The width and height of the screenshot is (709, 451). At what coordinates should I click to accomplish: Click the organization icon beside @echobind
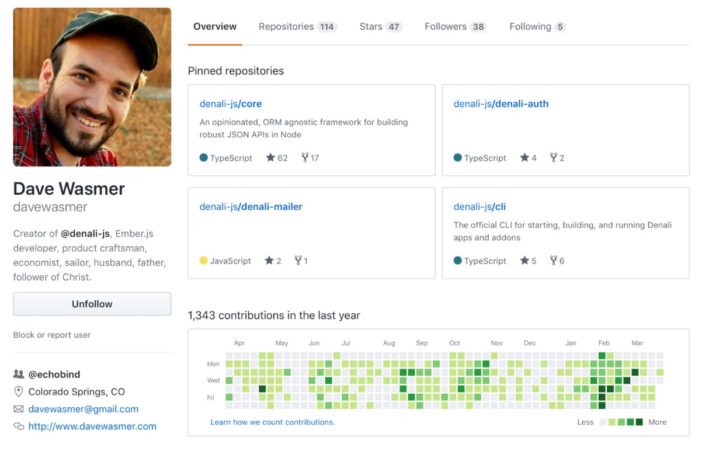click(x=19, y=374)
